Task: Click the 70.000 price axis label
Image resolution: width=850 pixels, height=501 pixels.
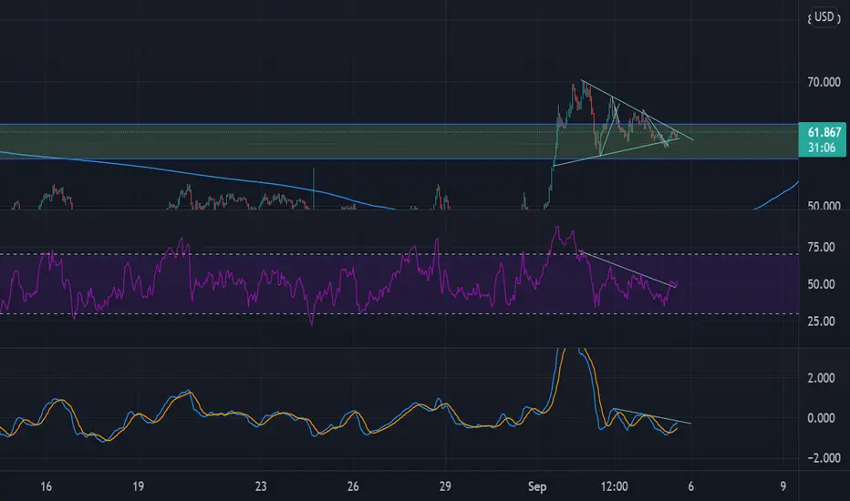Action: pyautogui.click(x=824, y=82)
